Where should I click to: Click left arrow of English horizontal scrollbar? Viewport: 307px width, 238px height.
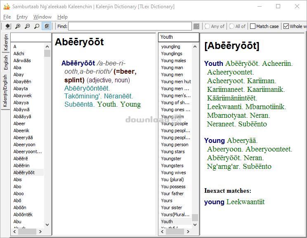(x=162, y=231)
